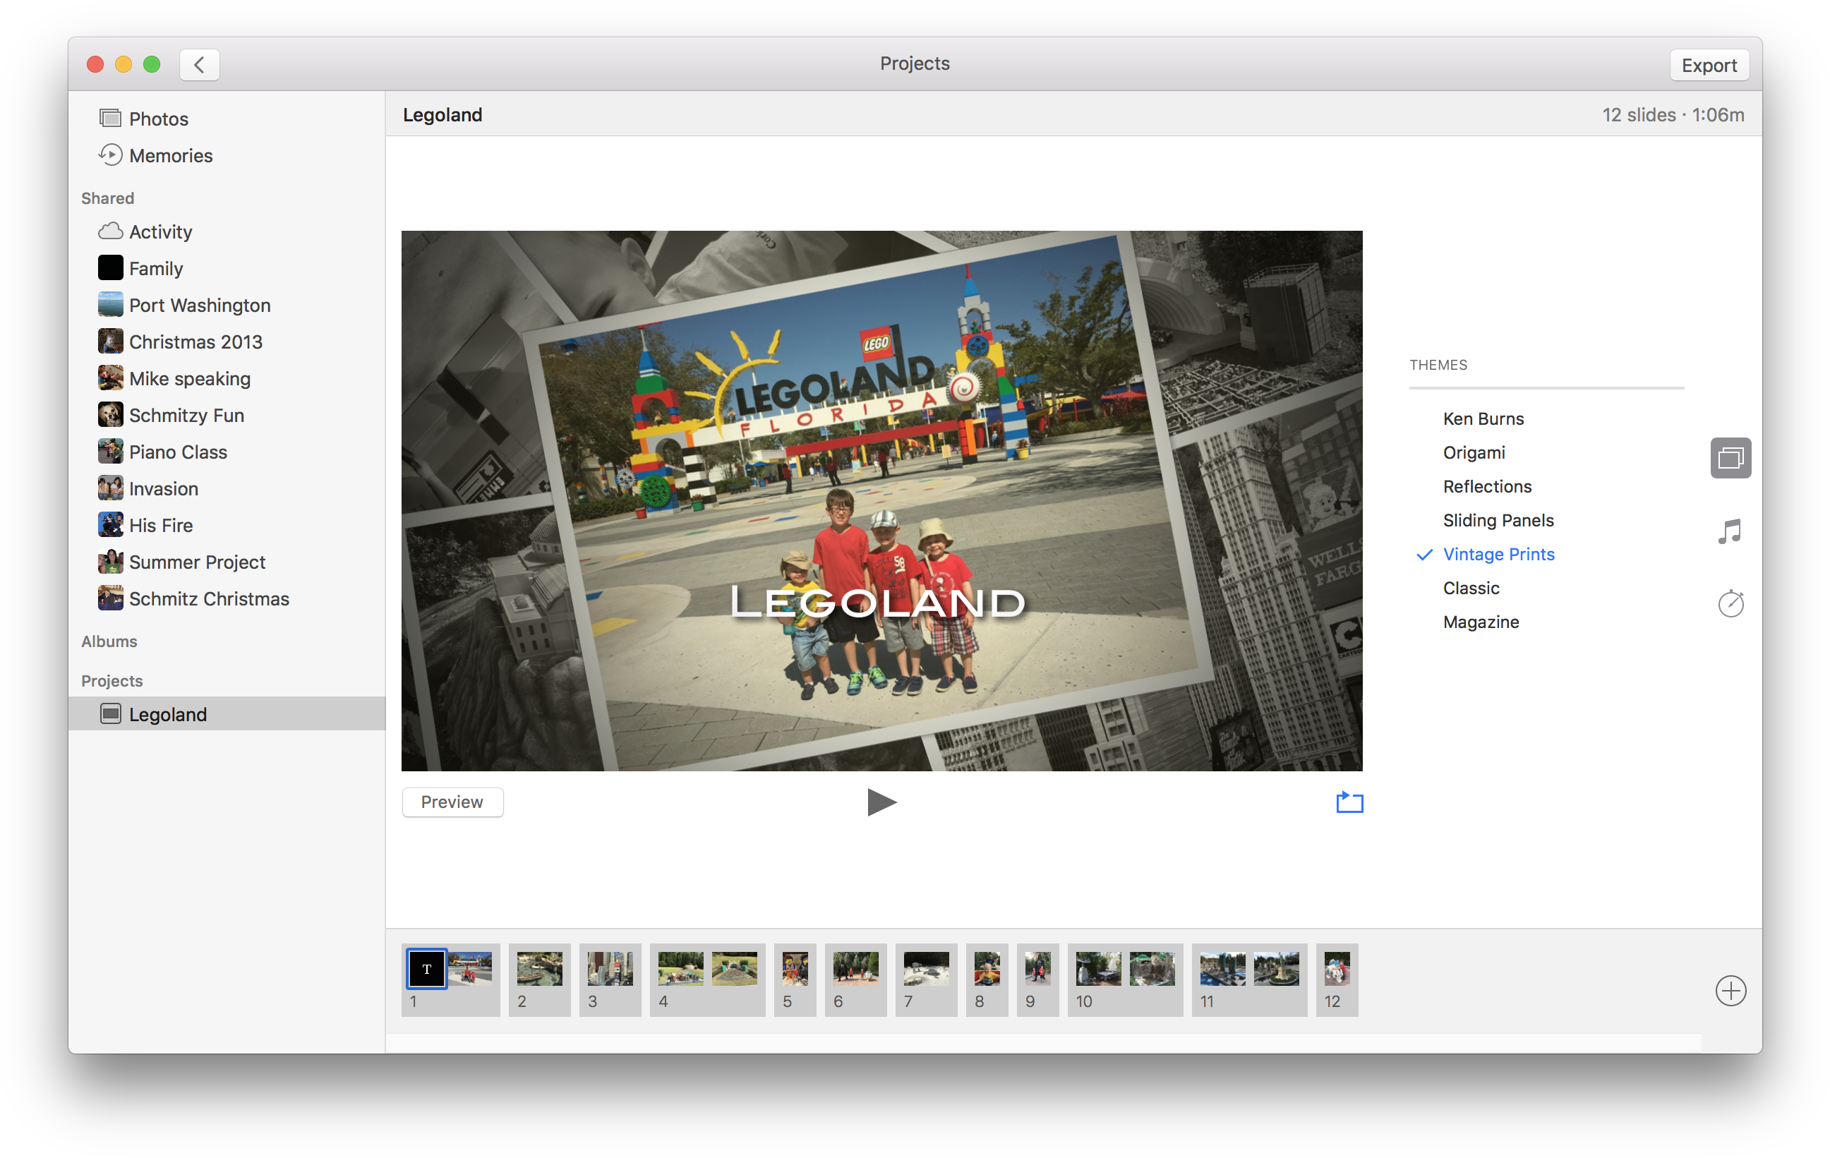The height and width of the screenshot is (1158, 1830).
Task: Toggle the slideshow loop icon
Action: 1349,802
